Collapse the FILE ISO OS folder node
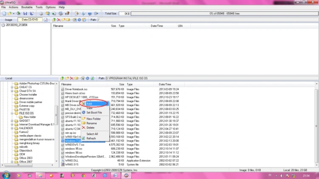319x179 pixels. pos(12,113)
